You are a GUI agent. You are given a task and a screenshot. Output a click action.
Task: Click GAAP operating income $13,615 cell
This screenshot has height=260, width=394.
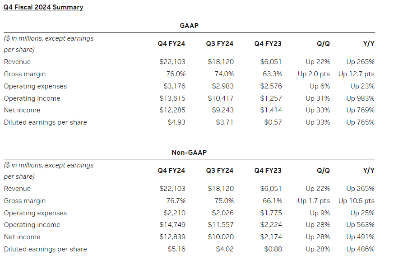pos(172,98)
